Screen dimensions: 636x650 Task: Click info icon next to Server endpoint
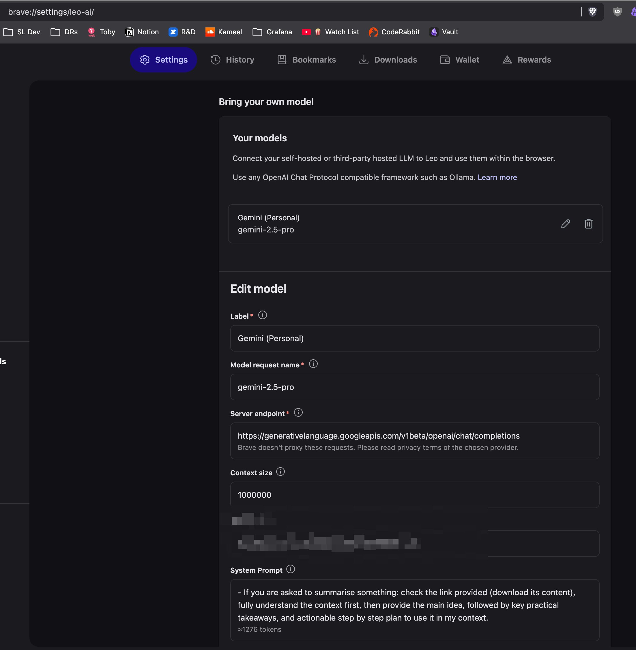point(298,413)
